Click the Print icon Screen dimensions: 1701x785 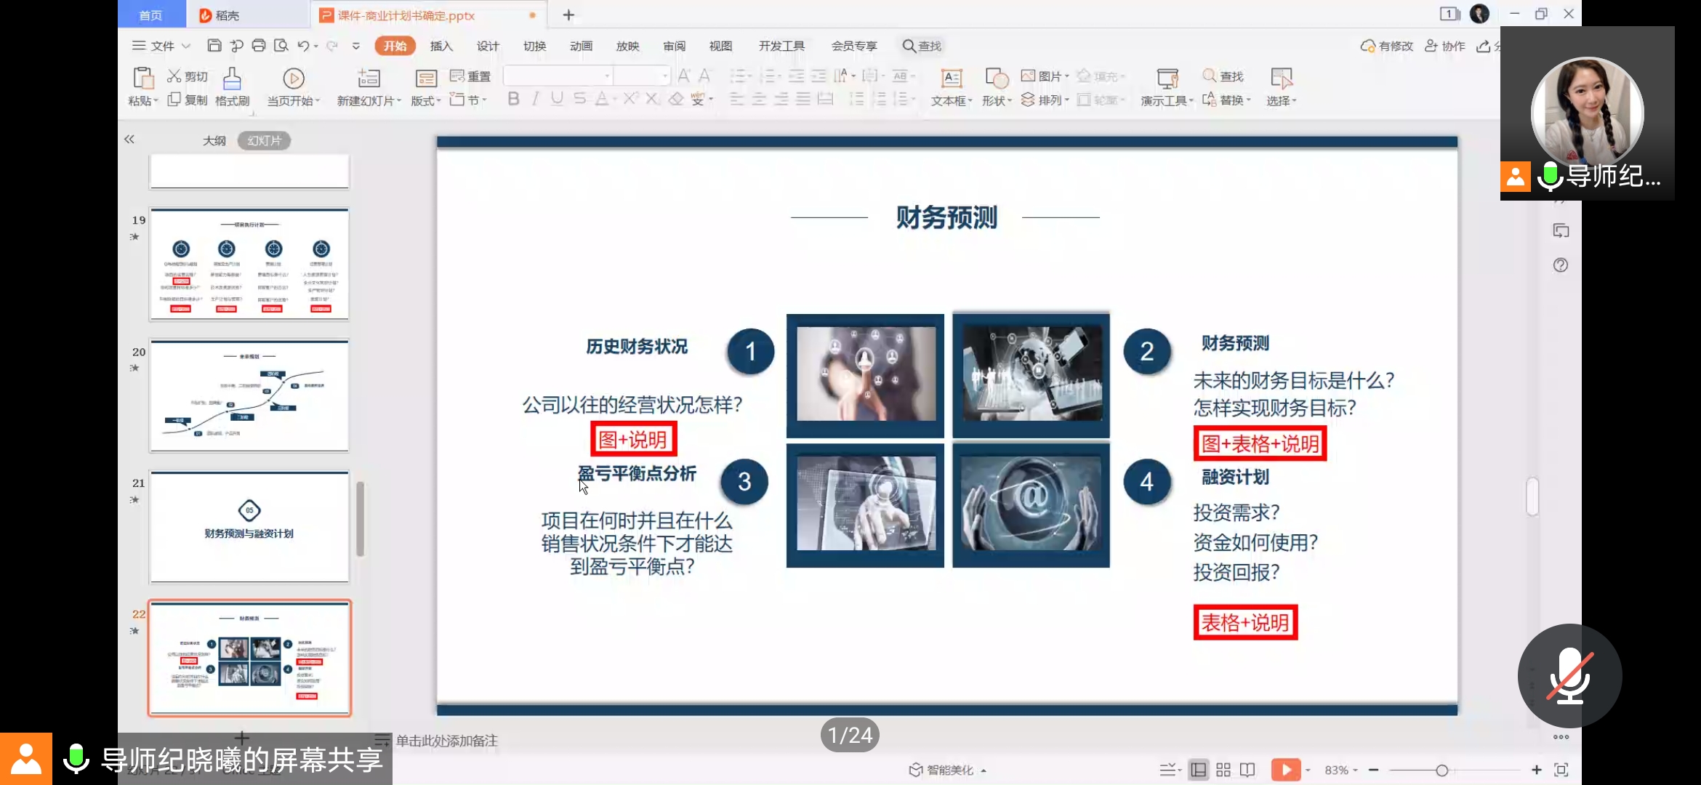pyautogui.click(x=259, y=46)
